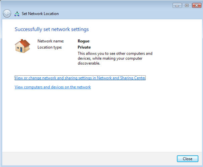Select the network name value "Rogue"
Viewport: 203px width, 167px height.
pos(83,41)
